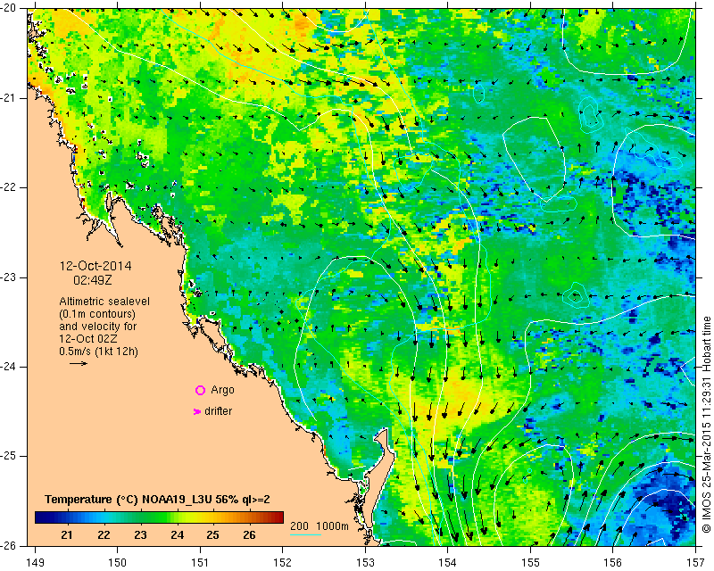
Task: Click the latitude axis label "-25"
Action: (x=9, y=456)
